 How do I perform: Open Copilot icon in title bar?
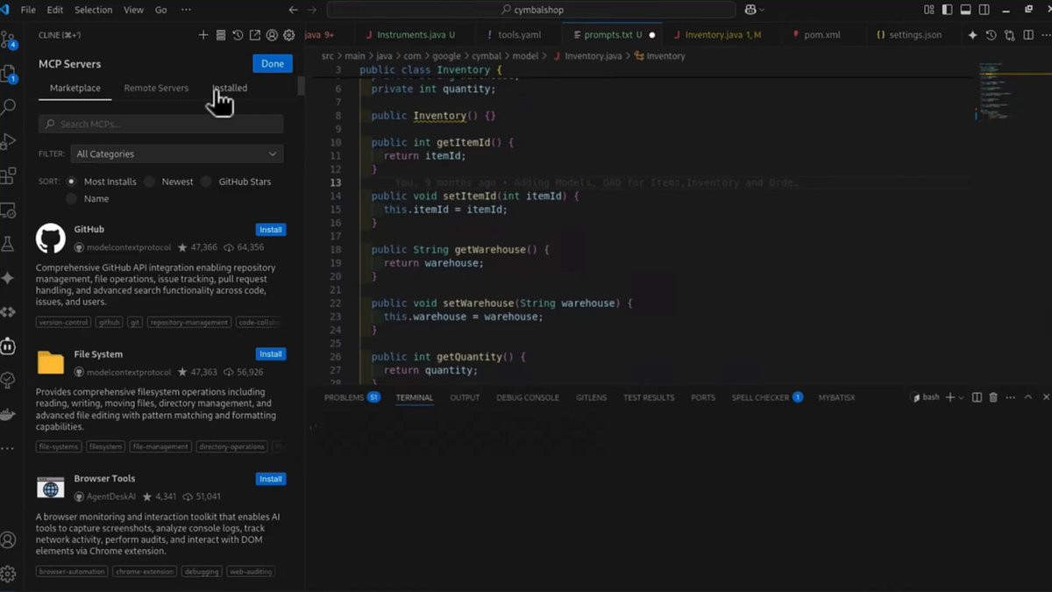(x=750, y=10)
